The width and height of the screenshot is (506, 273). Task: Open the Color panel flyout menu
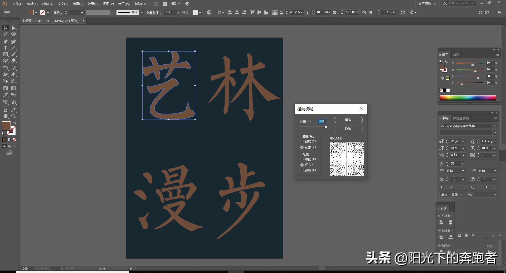pyautogui.click(x=498, y=55)
